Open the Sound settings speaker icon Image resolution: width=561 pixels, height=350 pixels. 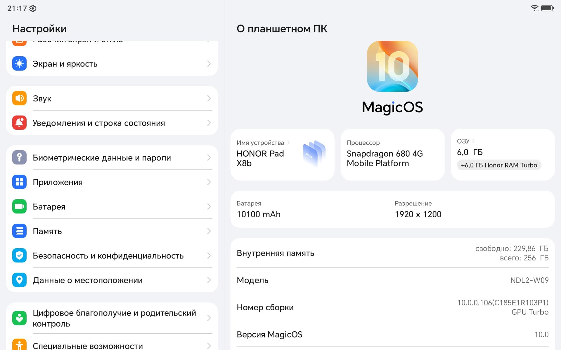tap(19, 98)
